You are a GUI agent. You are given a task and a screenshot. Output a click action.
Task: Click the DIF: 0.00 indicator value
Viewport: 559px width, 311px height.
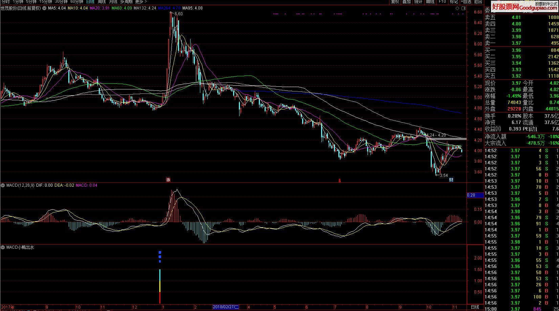[x=44, y=185]
